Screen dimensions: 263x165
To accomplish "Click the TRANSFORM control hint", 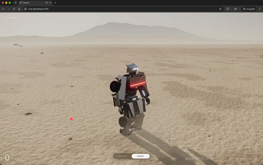I will [244, 159].
